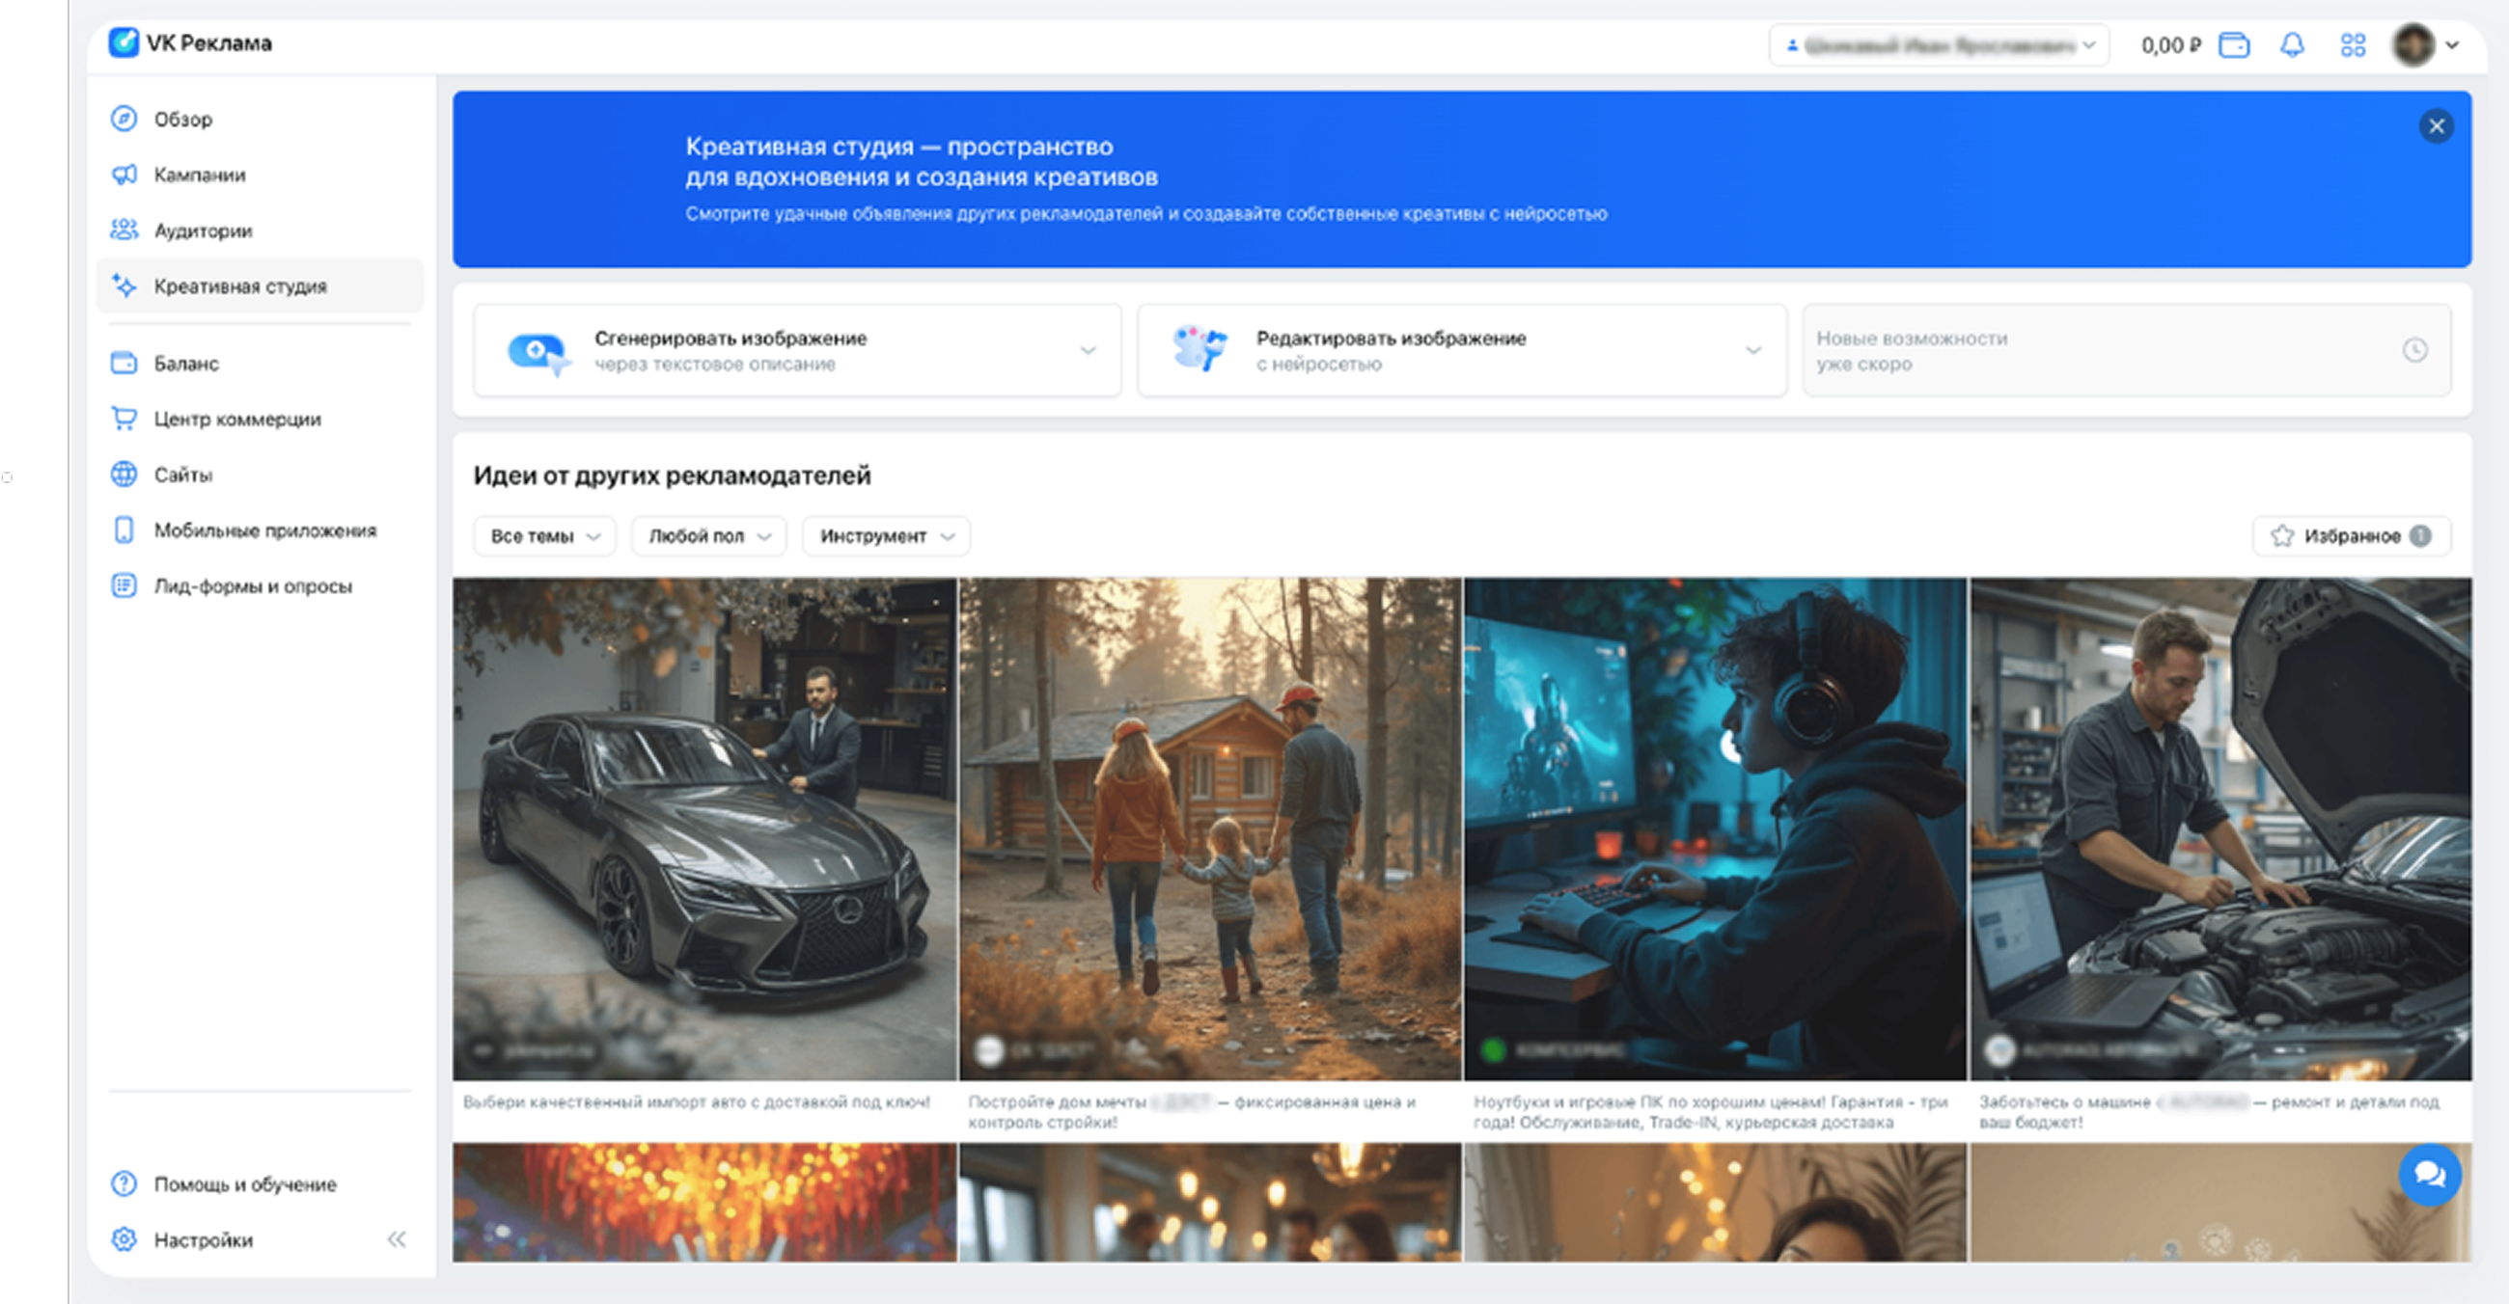The image size is (2509, 1304).
Task: Select Креативная студия menu item
Action: [259, 285]
